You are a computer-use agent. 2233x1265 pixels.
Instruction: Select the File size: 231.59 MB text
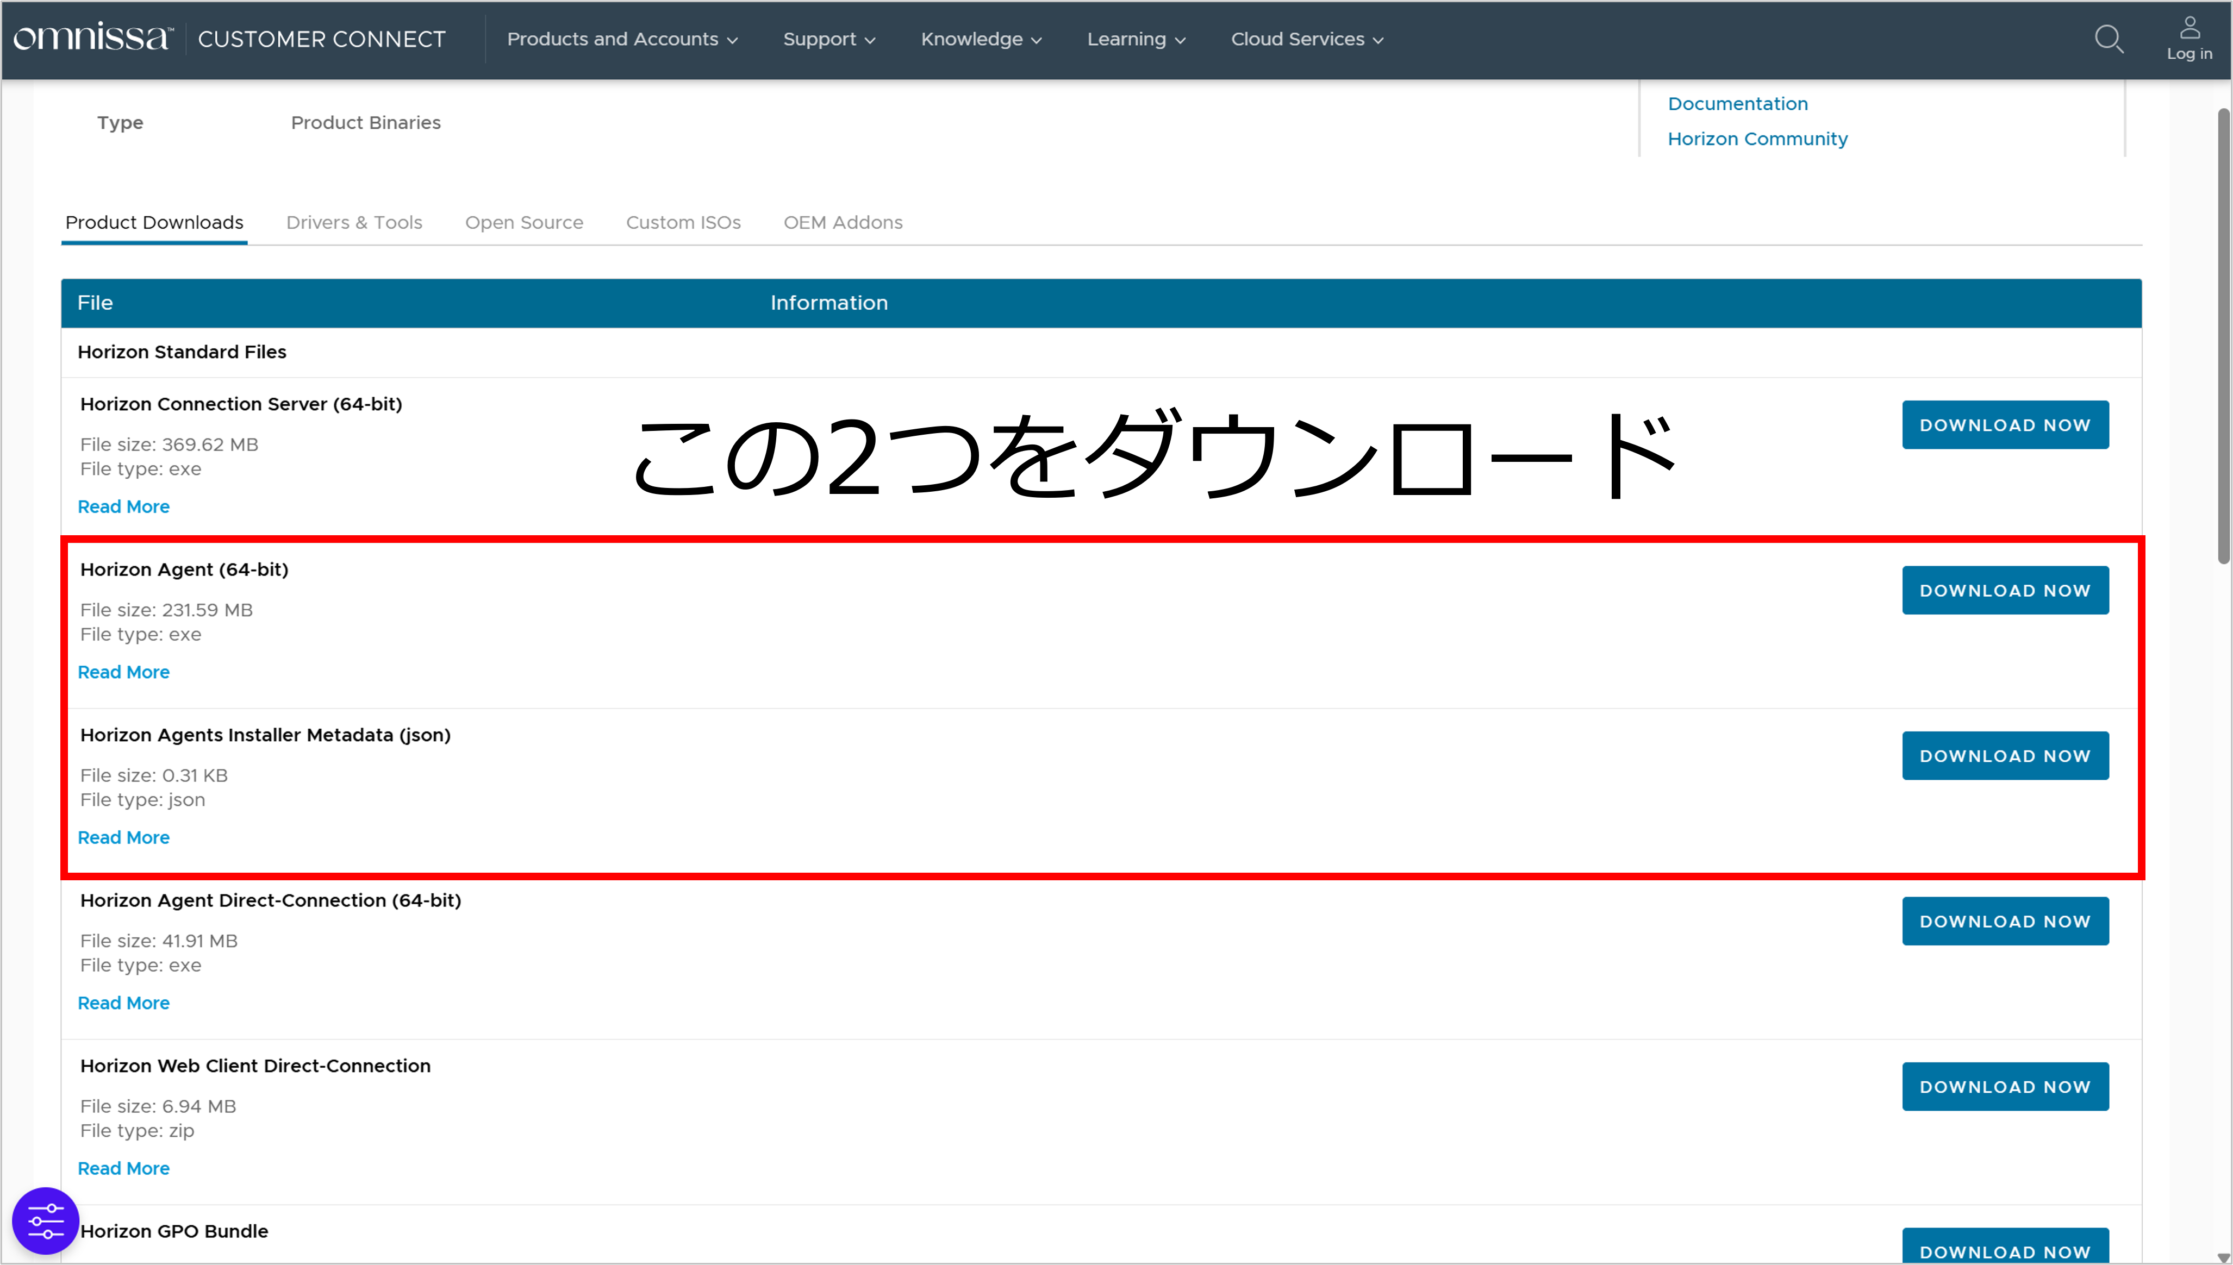coord(167,610)
